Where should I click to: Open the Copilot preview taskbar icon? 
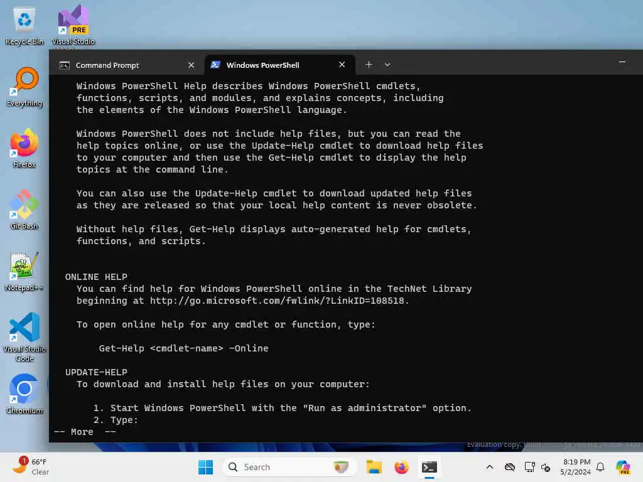click(623, 467)
